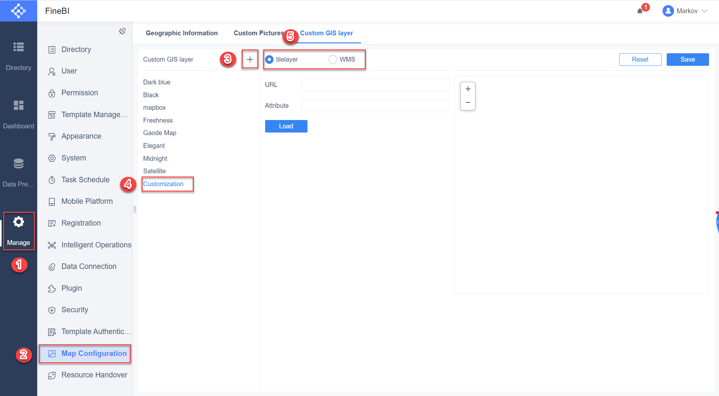This screenshot has height=396, width=719.
Task: Add a new Custom GIS layer
Action: (x=250, y=59)
